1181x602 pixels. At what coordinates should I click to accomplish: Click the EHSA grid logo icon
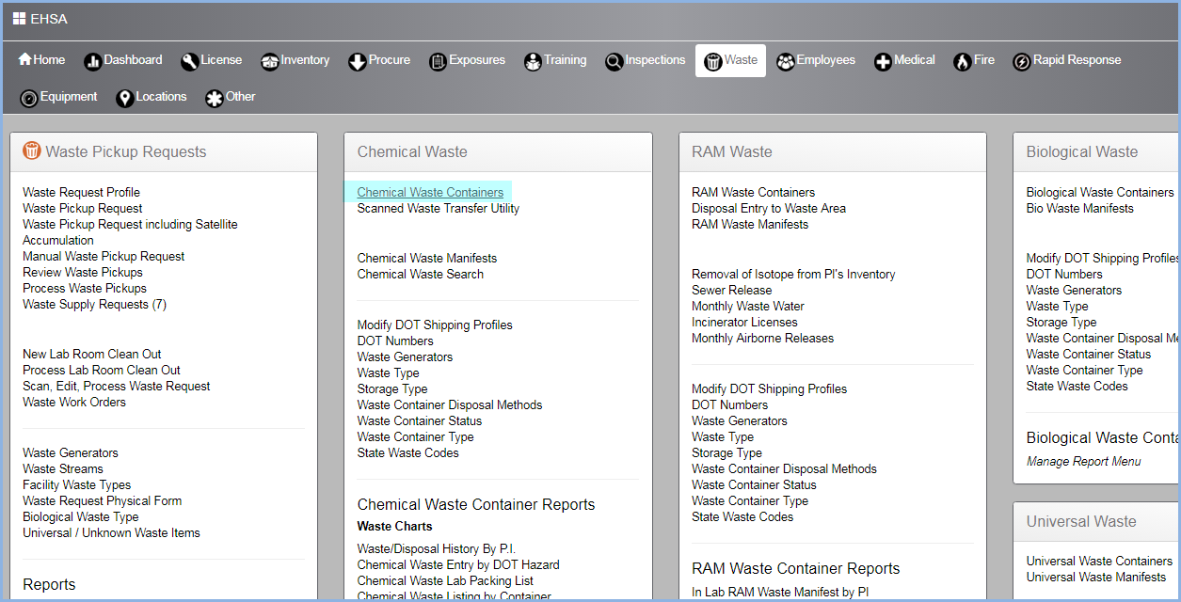(x=19, y=19)
